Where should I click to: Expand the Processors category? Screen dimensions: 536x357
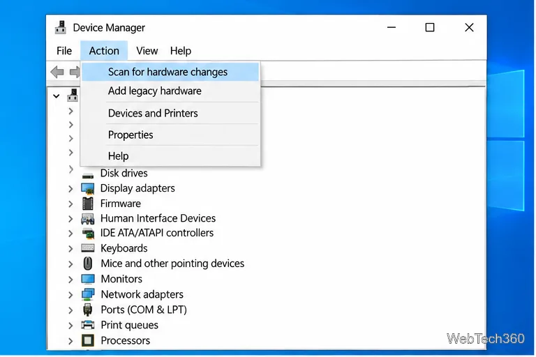(x=70, y=341)
